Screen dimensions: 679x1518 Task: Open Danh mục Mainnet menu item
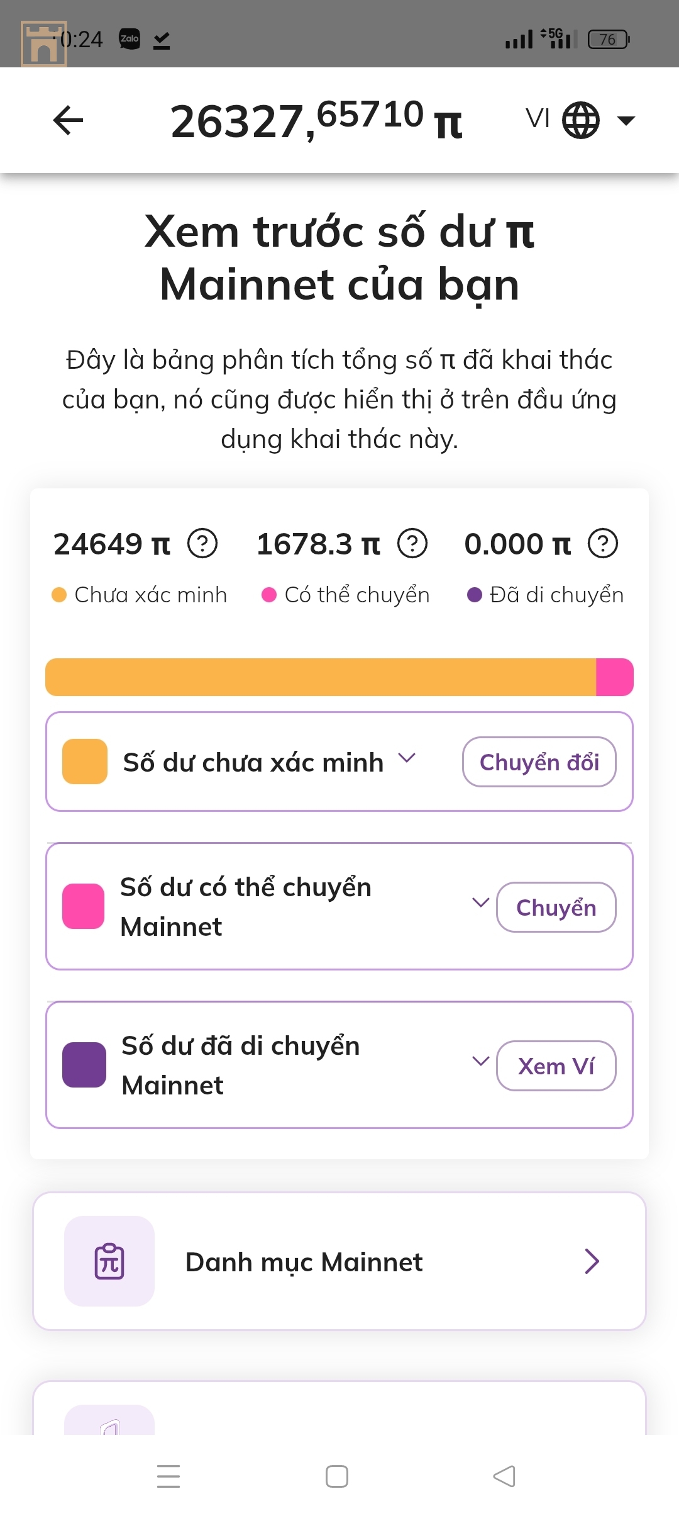(x=339, y=1261)
